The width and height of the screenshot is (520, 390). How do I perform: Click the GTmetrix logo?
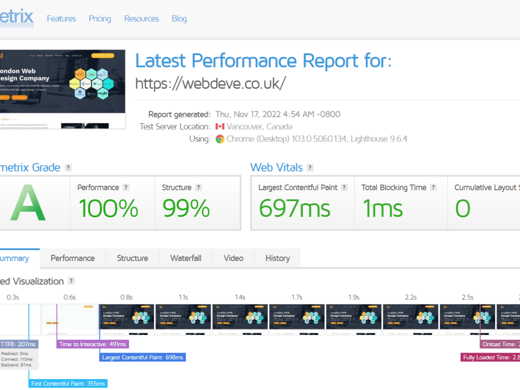pos(17,18)
